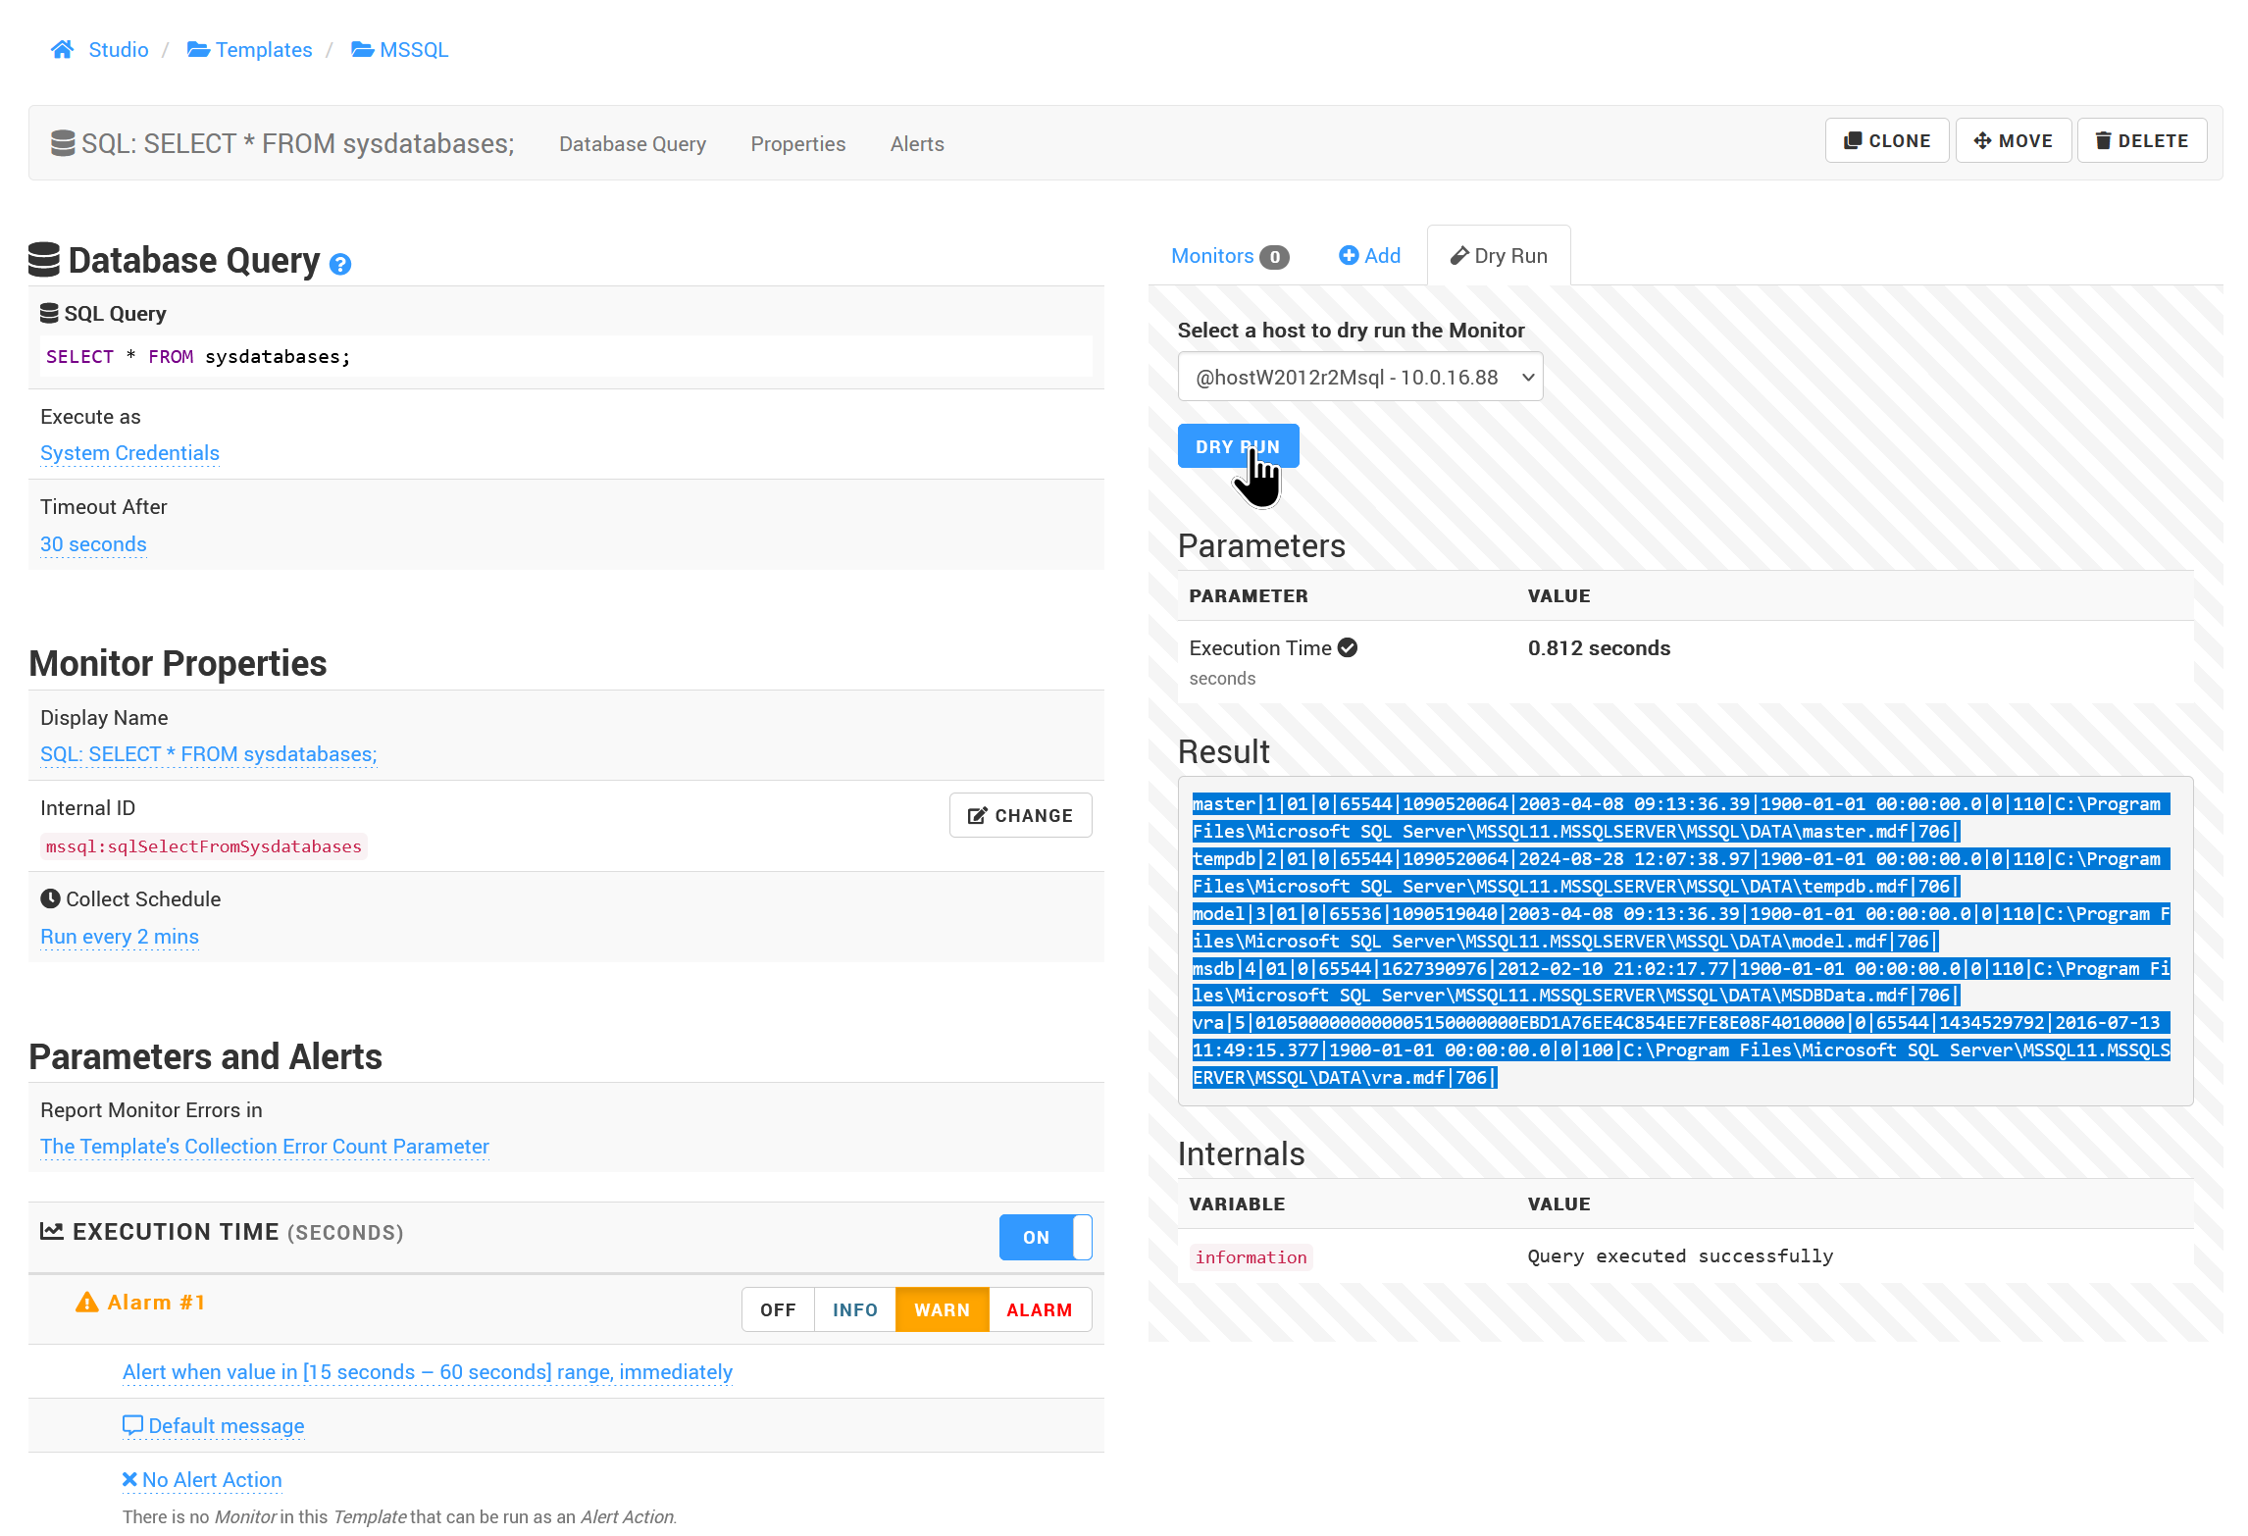Switch Alarm #1 to INFO level
This screenshot has height=1536, width=2248.
(x=854, y=1308)
